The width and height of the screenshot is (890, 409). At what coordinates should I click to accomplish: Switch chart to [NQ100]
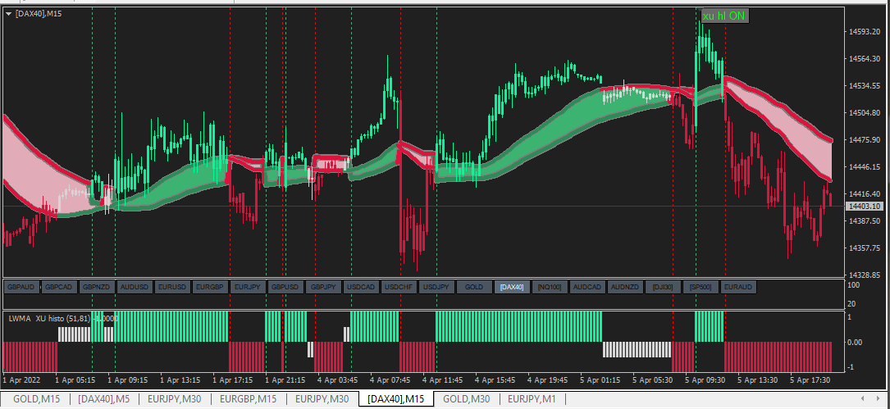(550, 287)
